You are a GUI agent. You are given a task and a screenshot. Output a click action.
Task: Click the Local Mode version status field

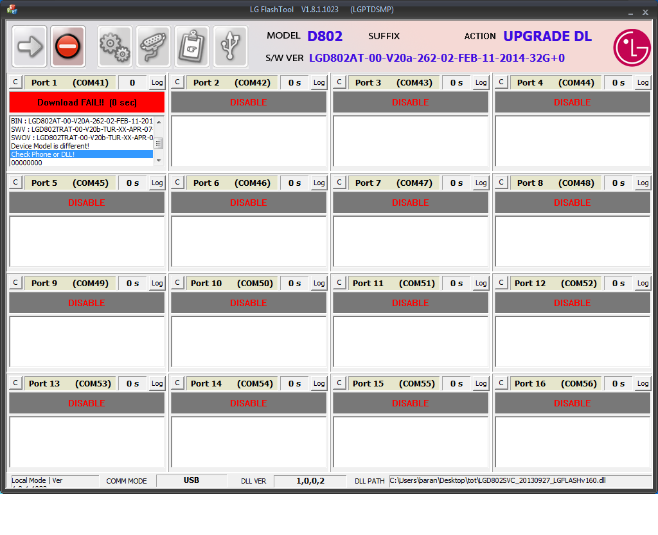[55, 481]
